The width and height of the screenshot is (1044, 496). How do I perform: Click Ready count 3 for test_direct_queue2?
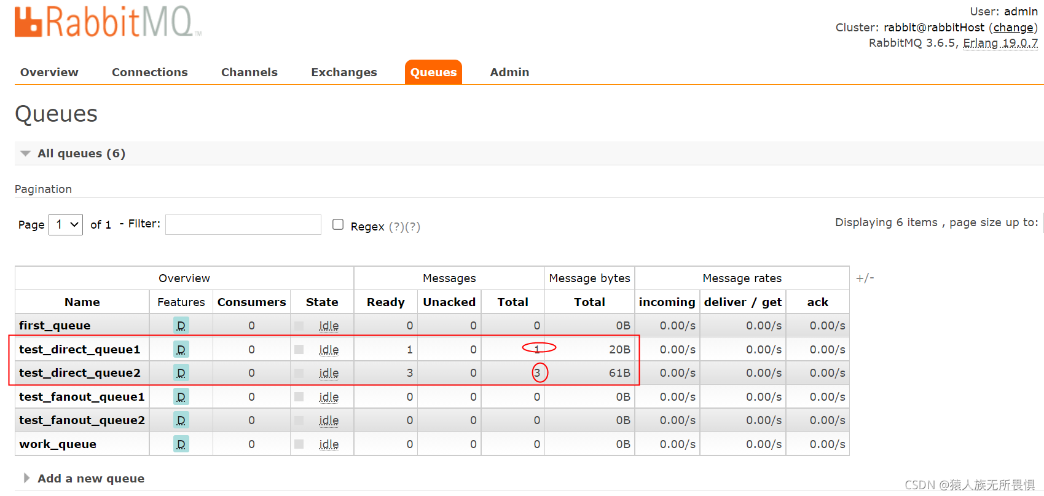410,372
